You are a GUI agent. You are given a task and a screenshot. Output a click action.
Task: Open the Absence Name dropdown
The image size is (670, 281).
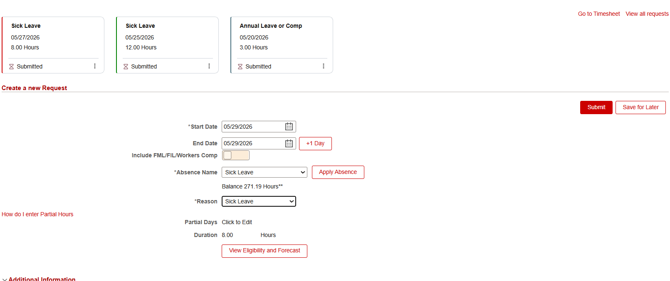coord(265,172)
